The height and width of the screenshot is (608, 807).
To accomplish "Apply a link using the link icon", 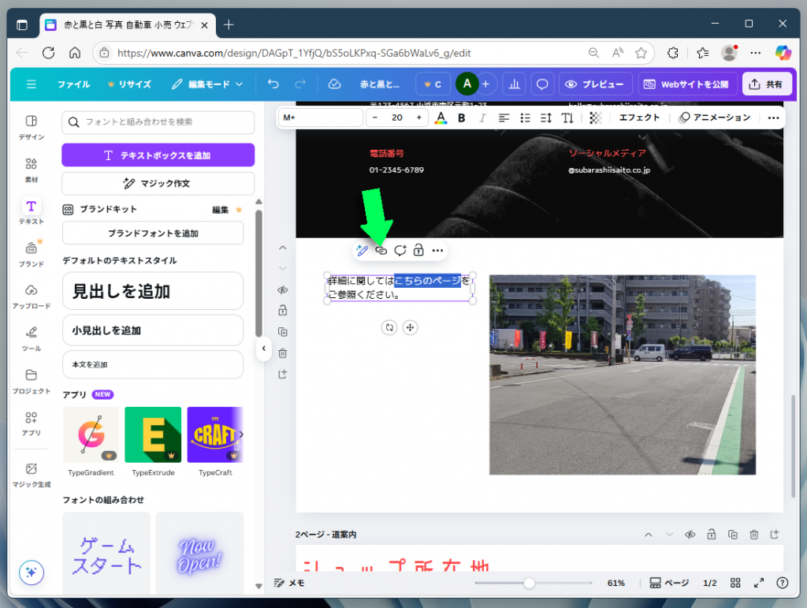I will click(x=381, y=250).
